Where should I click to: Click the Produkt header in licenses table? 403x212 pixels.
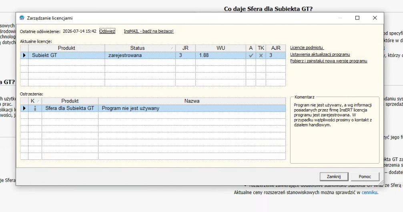pos(66,48)
